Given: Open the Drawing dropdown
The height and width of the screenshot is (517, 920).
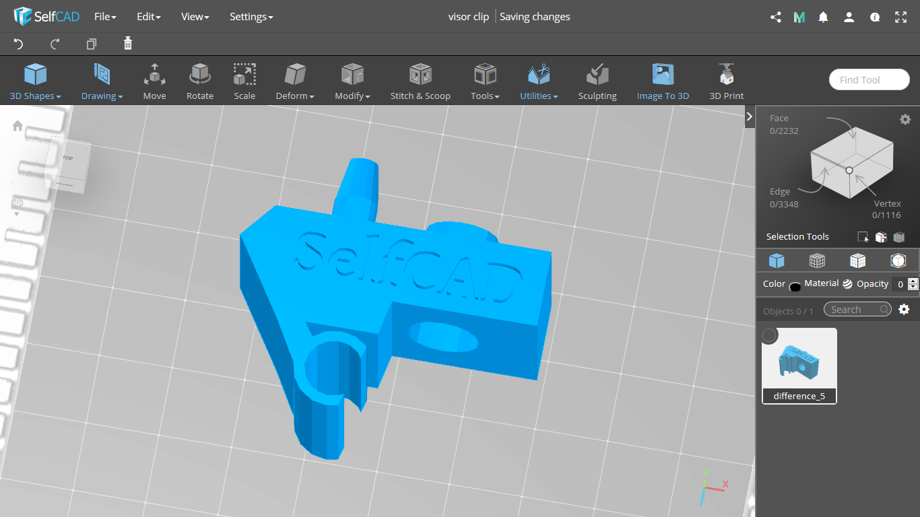Looking at the screenshot, I should tap(102, 81).
